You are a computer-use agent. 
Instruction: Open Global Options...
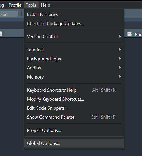[x=74, y=143]
